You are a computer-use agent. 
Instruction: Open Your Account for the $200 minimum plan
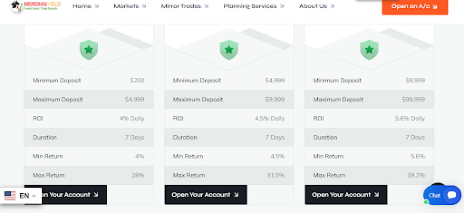click(65, 195)
